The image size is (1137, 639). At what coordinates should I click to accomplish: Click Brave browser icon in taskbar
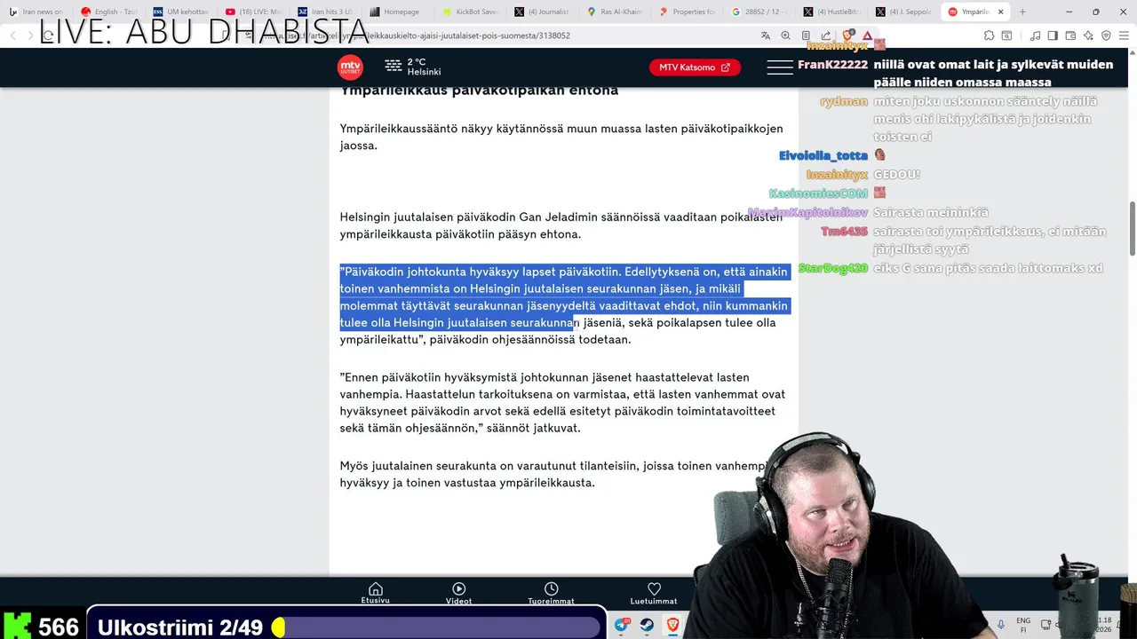pyautogui.click(x=673, y=625)
